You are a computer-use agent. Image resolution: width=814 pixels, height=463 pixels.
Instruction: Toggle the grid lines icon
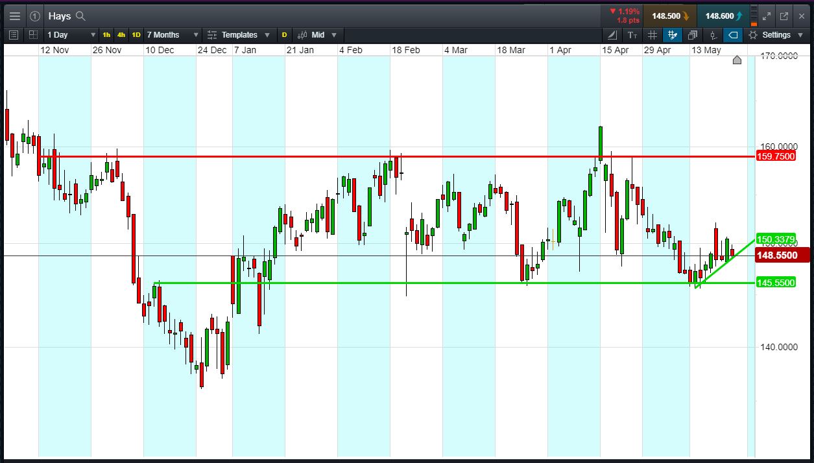point(652,35)
